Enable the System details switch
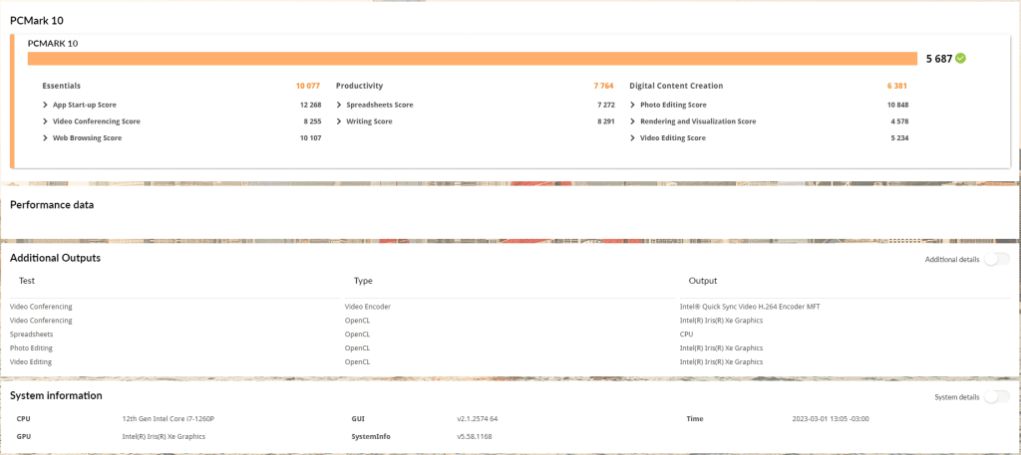This screenshot has height=455, width=1021. click(x=995, y=396)
